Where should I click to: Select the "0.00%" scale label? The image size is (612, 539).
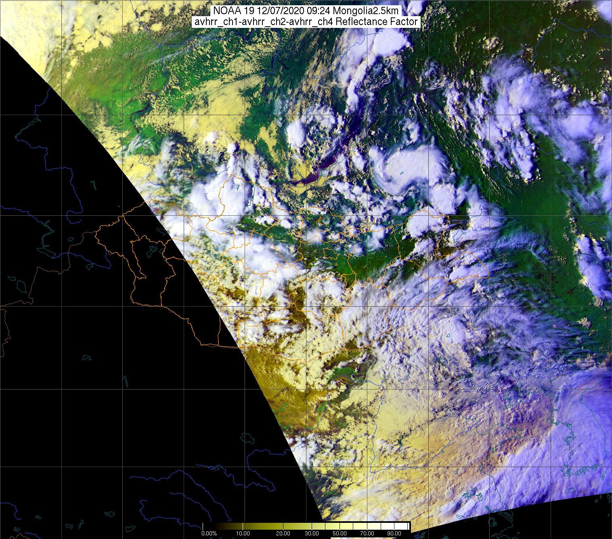click(x=209, y=534)
